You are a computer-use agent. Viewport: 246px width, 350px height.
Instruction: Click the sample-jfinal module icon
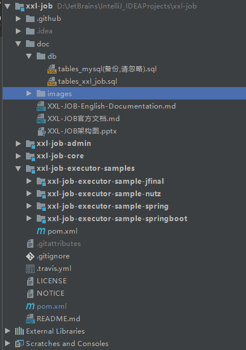[41, 182]
